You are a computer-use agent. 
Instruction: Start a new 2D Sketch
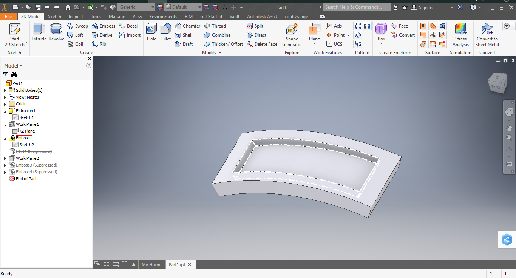[x=15, y=35]
